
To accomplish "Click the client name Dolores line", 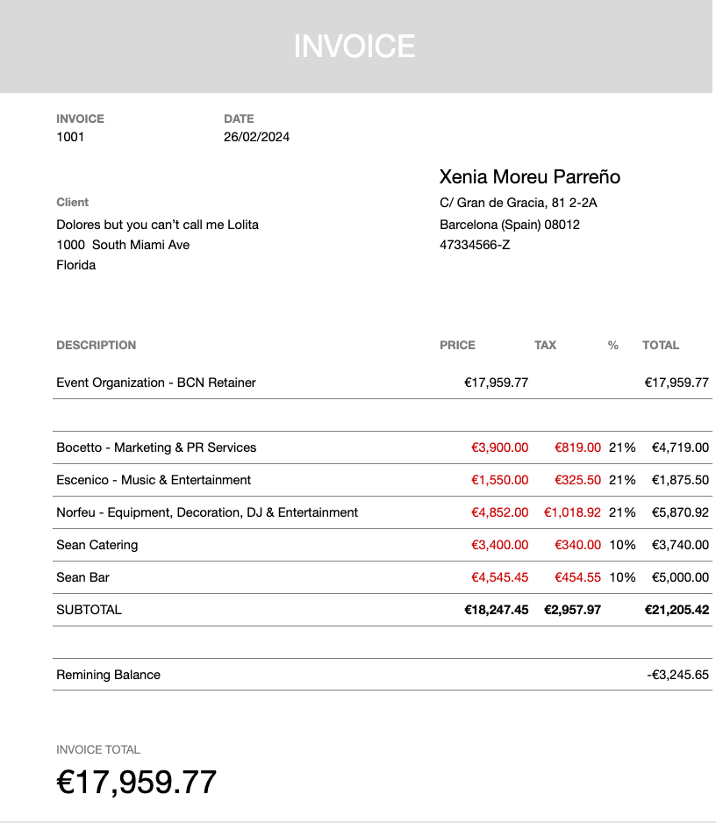I will pos(157,225).
